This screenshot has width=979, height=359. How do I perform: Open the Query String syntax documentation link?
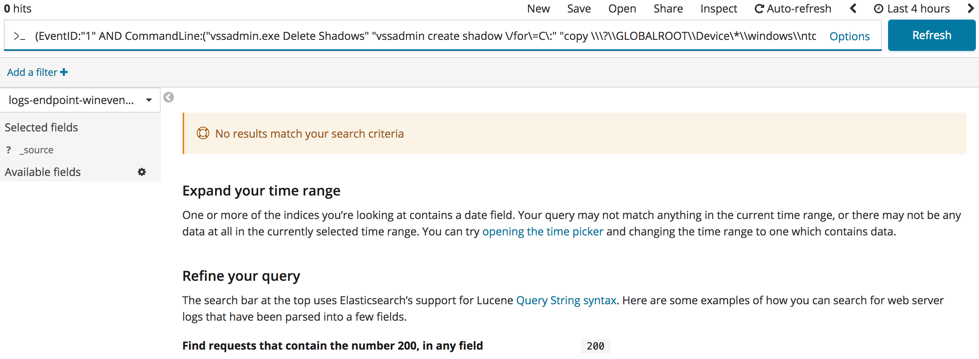point(566,300)
